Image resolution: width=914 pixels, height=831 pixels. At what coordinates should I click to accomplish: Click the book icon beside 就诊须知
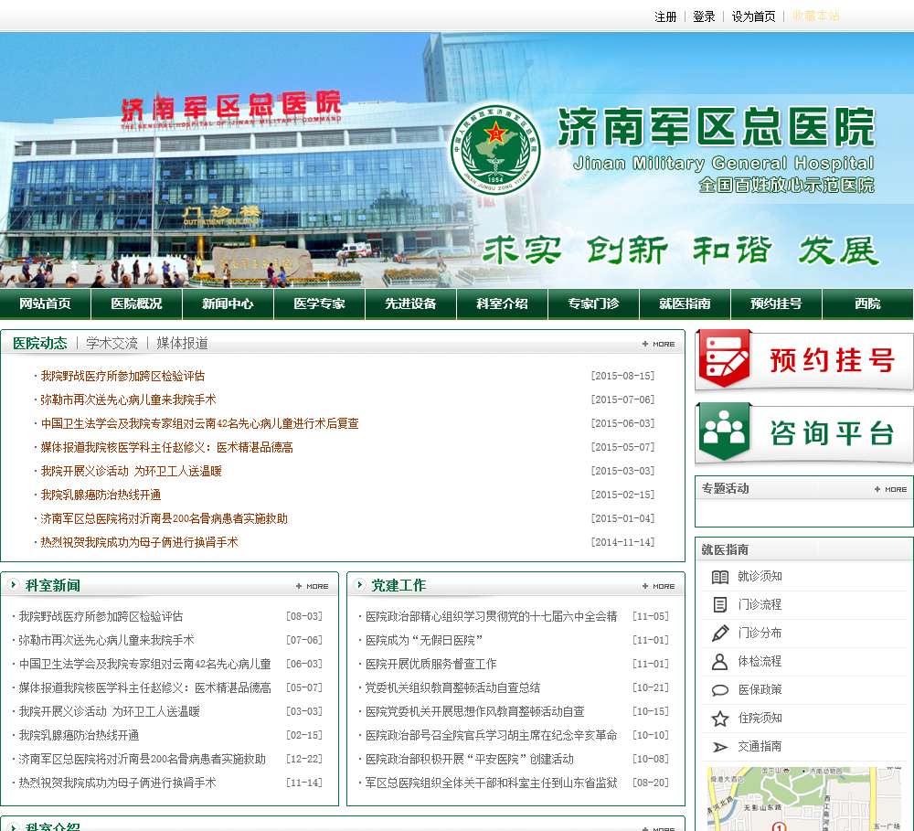tap(720, 577)
